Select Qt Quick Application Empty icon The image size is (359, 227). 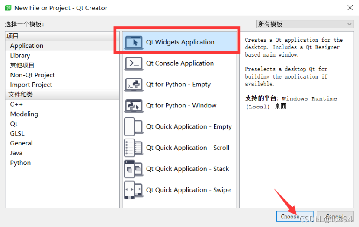coord(134,127)
